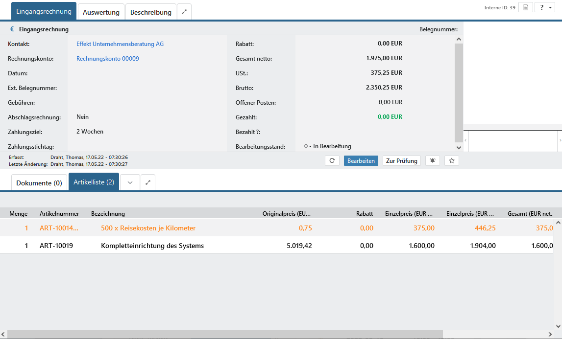This screenshot has height=339, width=562.
Task: Open the more-tabs chevron beside Artikelliste
Action: tap(130, 182)
